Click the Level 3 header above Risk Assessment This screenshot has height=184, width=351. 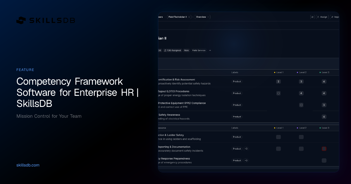[324, 72]
